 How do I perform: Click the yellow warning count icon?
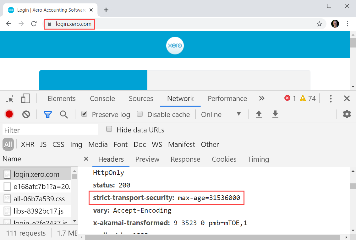coord(303,98)
